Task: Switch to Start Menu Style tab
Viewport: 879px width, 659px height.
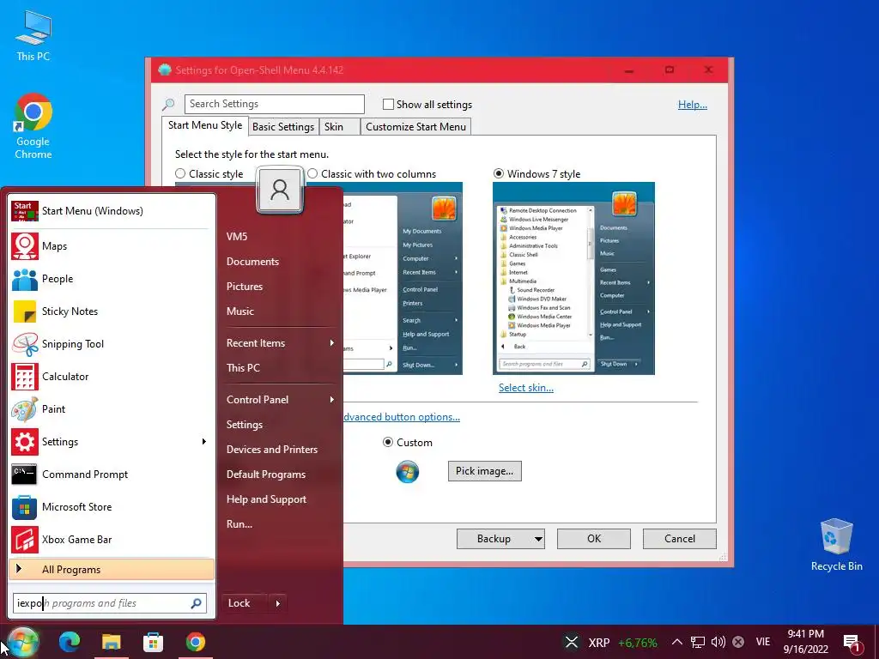Action: click(205, 125)
